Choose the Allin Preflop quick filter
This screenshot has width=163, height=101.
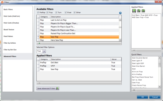click(137, 74)
